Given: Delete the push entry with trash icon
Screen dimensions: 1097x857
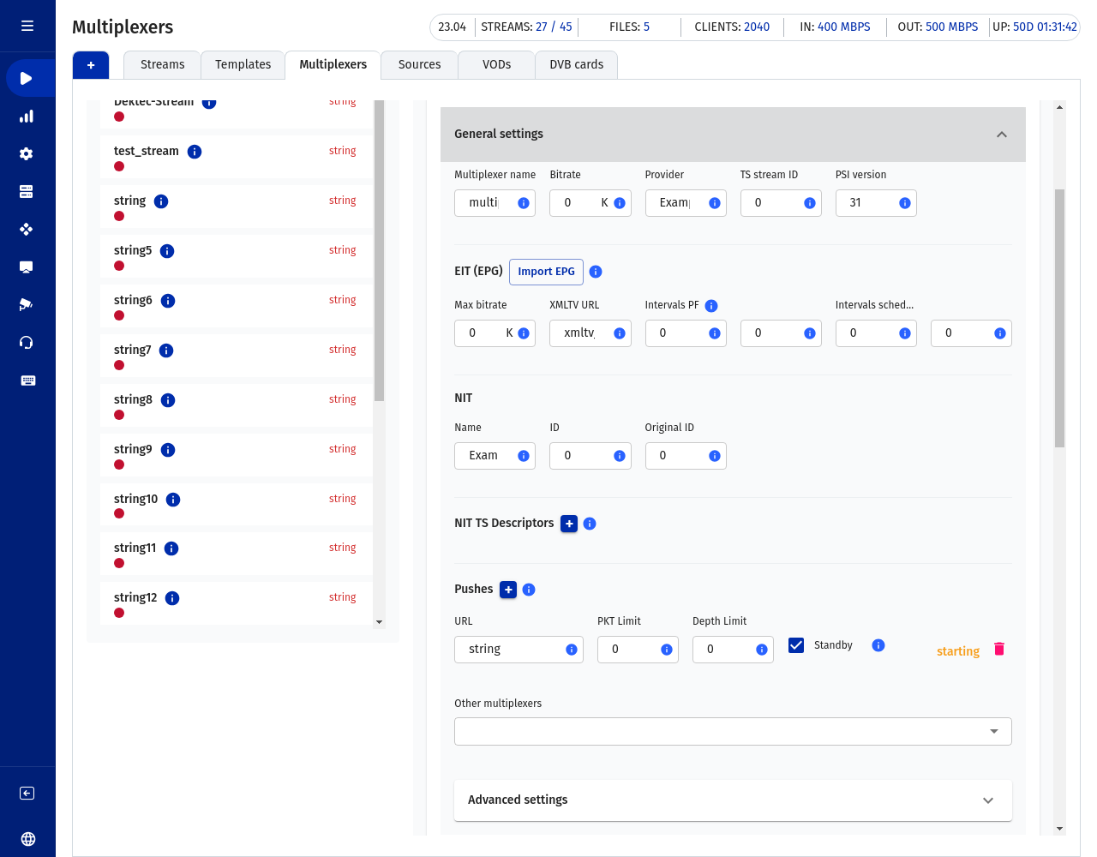Looking at the screenshot, I should [x=998, y=649].
